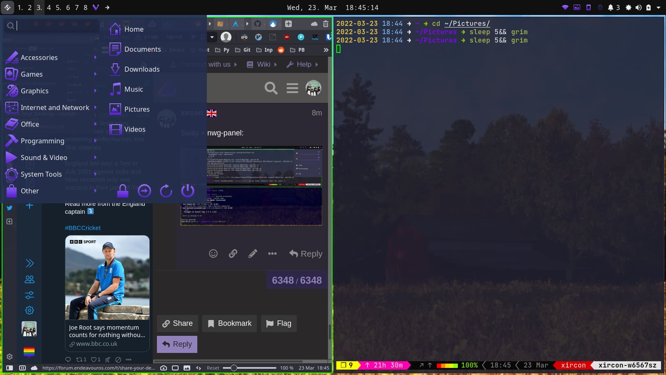Screen dimensions: 666x375
Task: Click the Downloads folder icon
Action: (x=115, y=69)
